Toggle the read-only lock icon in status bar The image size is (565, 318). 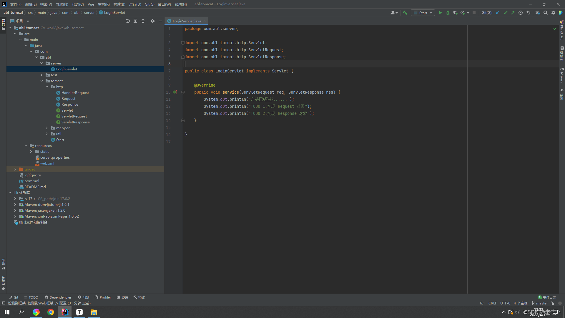point(553,303)
